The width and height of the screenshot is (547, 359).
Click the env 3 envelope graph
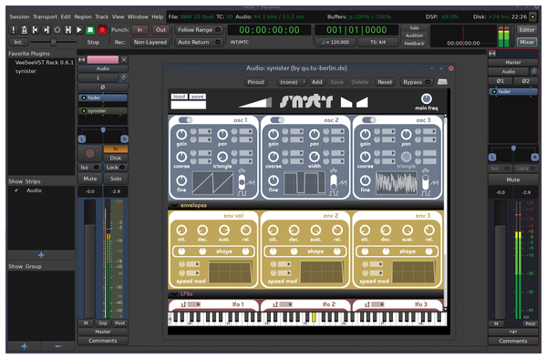click(414, 272)
